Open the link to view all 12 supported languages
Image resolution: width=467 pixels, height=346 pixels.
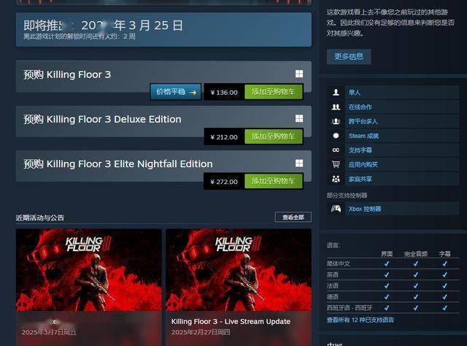pyautogui.click(x=360, y=320)
